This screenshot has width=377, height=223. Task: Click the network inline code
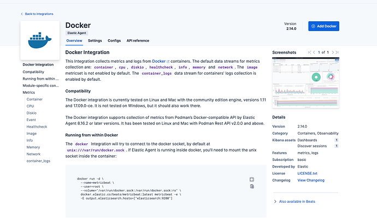[x=225, y=68]
